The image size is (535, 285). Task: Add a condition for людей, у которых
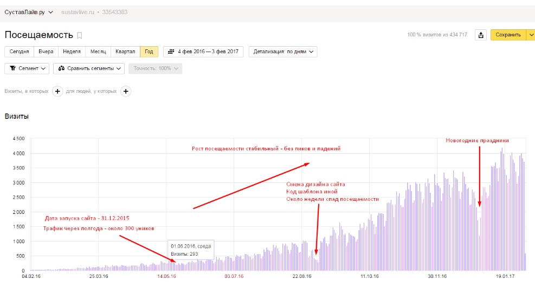(126, 91)
